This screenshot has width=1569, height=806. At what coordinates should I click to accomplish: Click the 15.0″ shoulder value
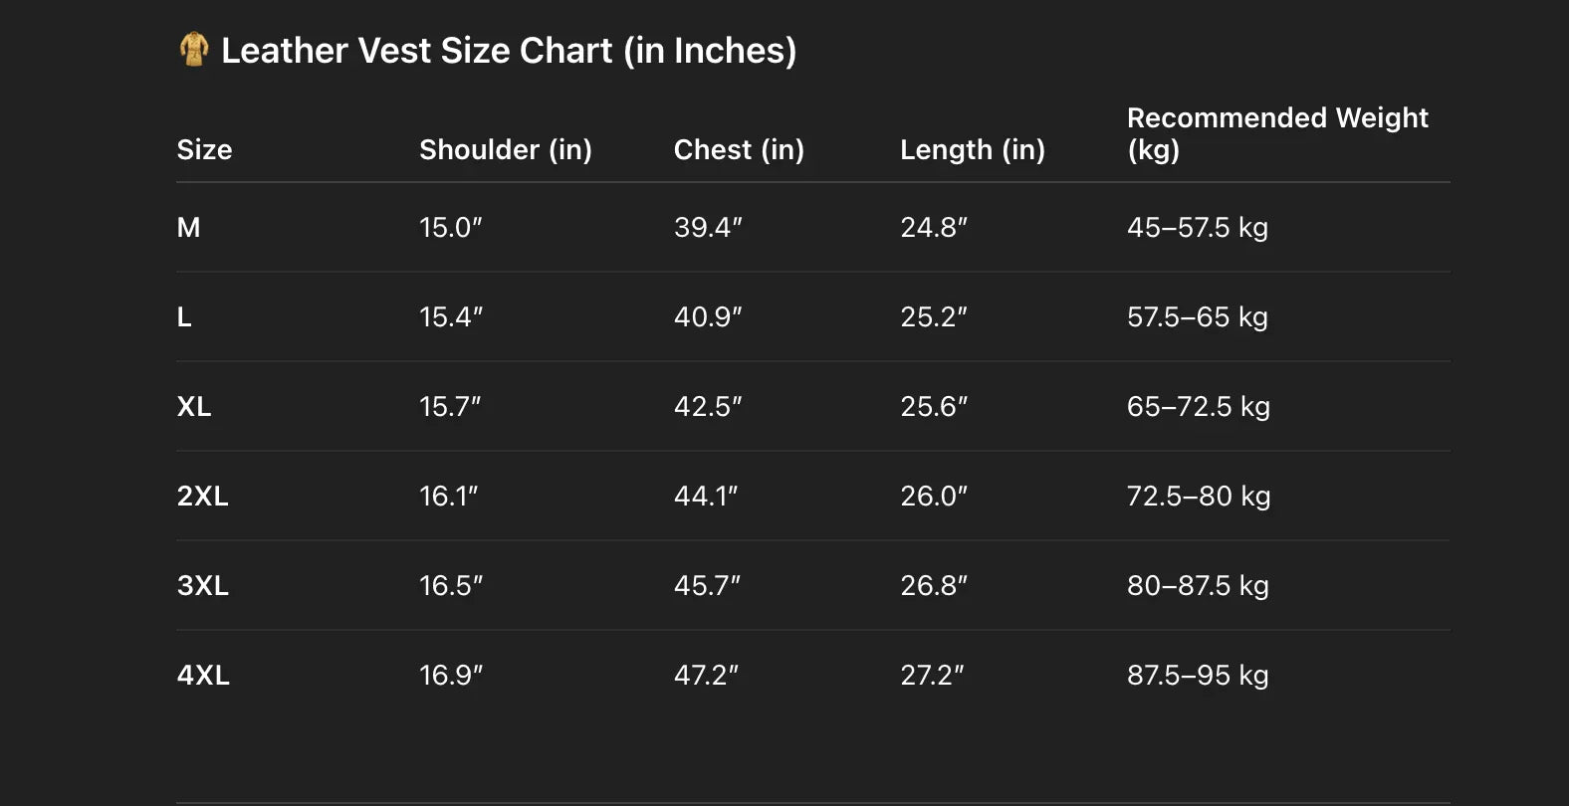click(x=451, y=228)
